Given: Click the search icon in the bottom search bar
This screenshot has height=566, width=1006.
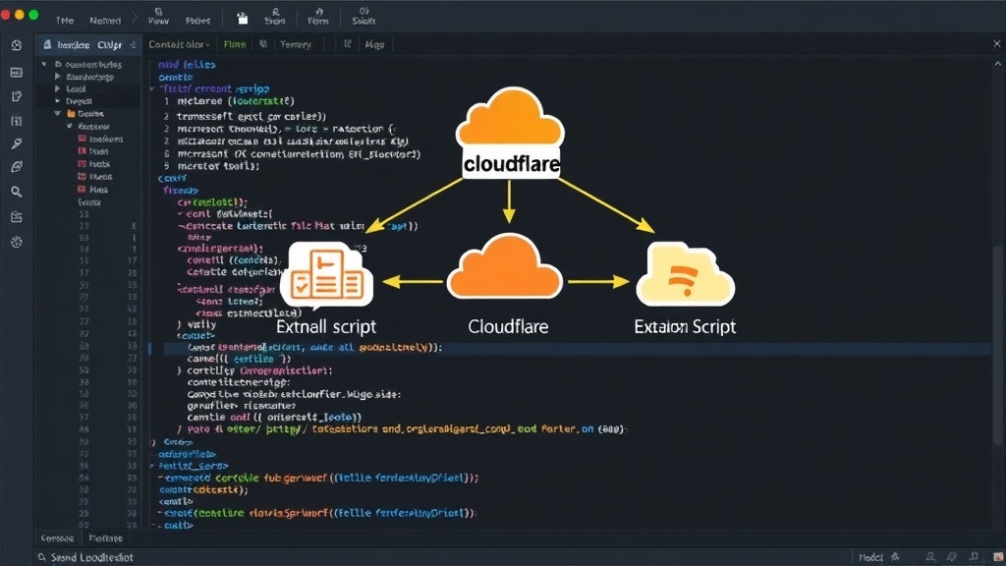Looking at the screenshot, I should [41, 557].
